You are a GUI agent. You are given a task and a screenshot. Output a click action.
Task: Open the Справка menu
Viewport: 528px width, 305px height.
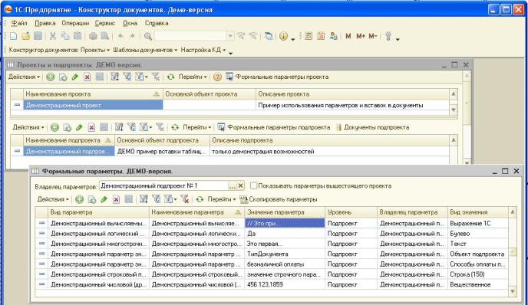(157, 23)
